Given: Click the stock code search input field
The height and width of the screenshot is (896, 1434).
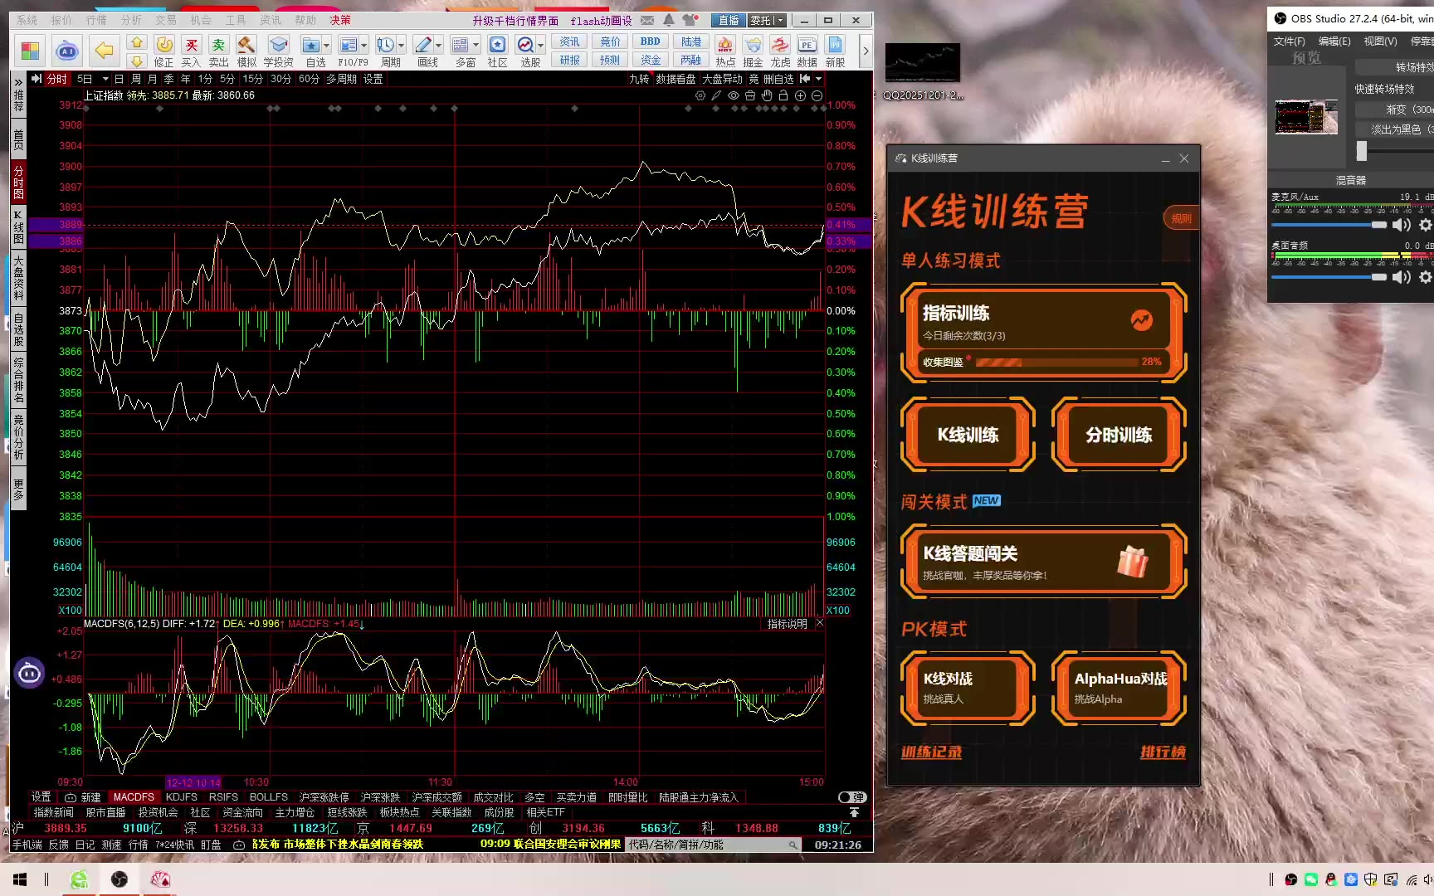Looking at the screenshot, I should 705,845.
